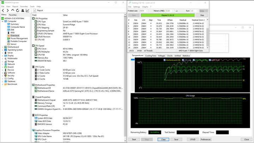Open the LinX Settings menu
This screenshot has width=254, height=143.
(x=137, y=7)
